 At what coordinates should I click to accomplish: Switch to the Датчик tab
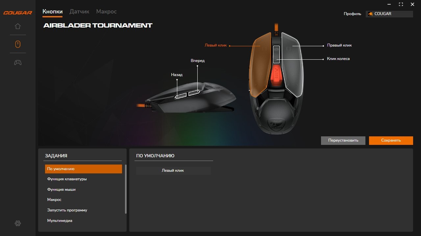click(x=79, y=11)
